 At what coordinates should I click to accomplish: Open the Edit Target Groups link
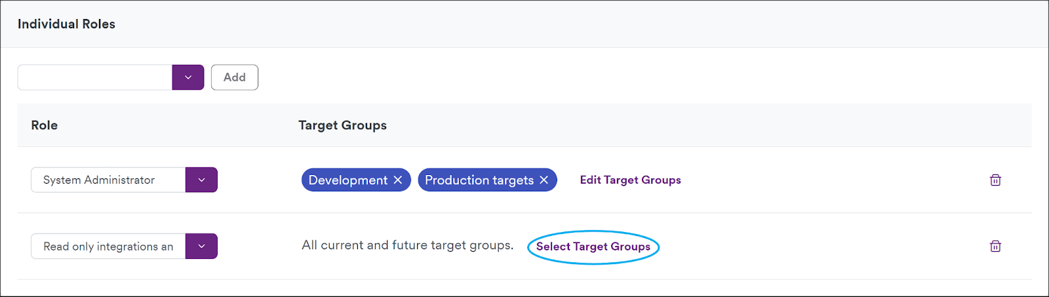click(x=630, y=180)
